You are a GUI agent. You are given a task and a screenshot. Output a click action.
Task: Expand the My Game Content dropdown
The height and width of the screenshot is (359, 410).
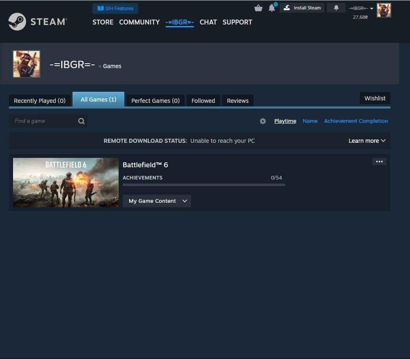[157, 201]
